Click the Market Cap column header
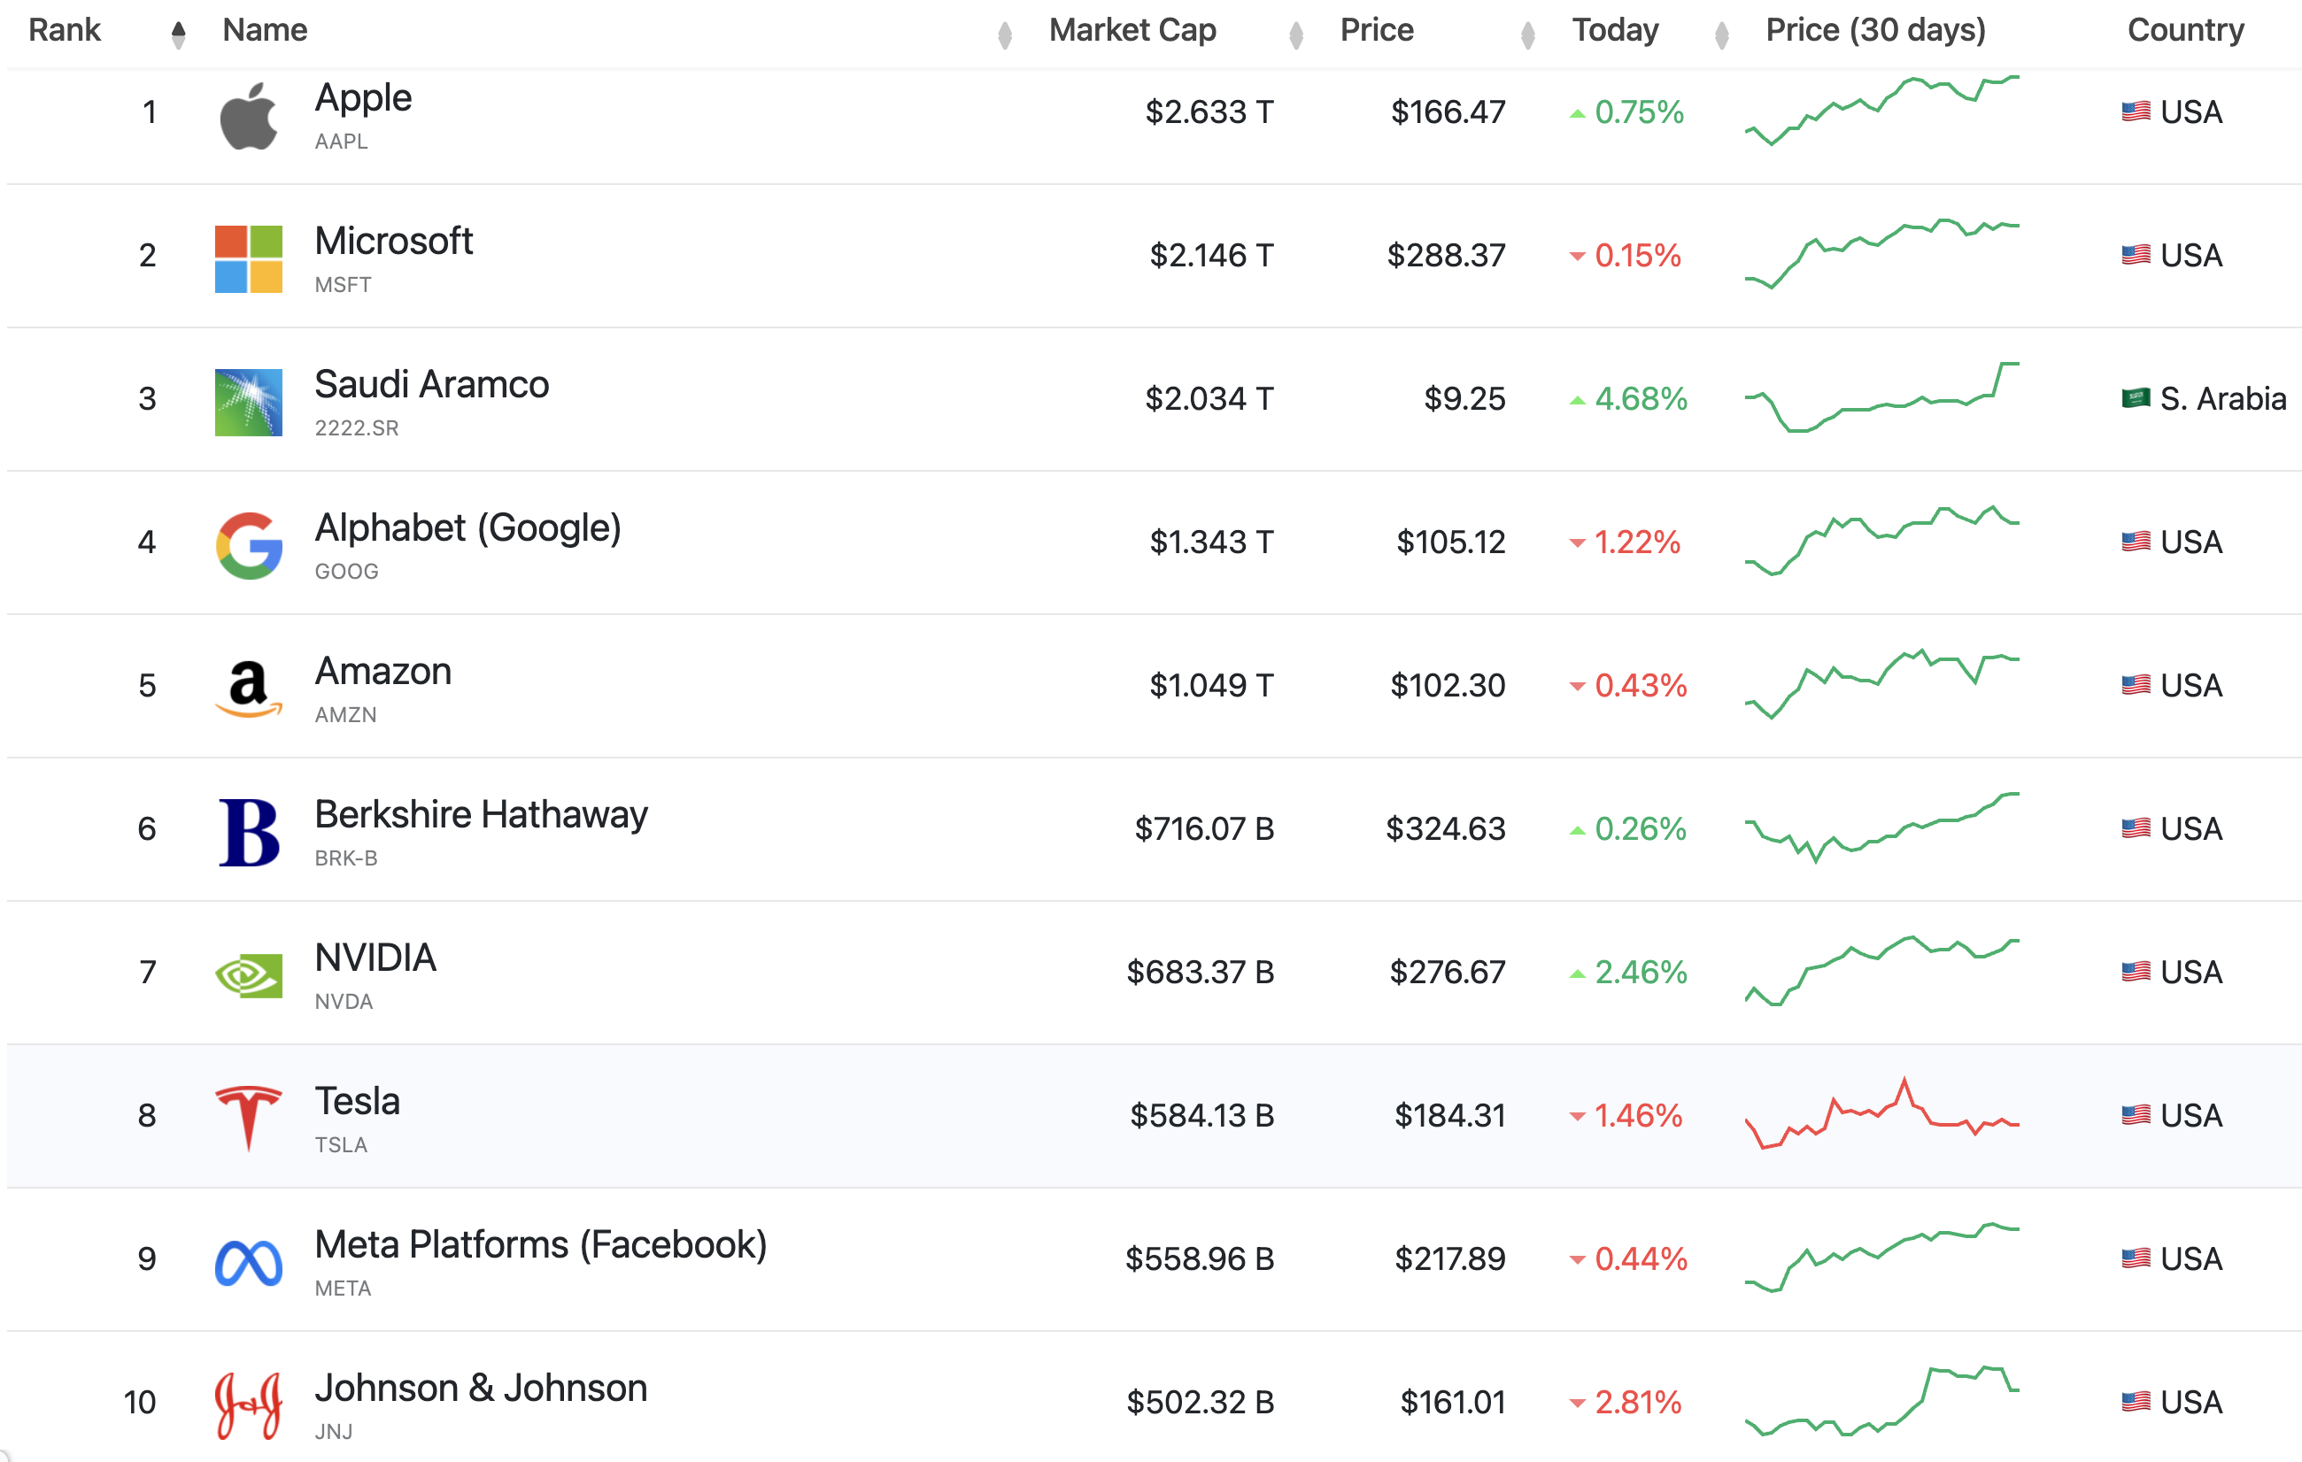2302x1462 pixels. (x=1132, y=31)
